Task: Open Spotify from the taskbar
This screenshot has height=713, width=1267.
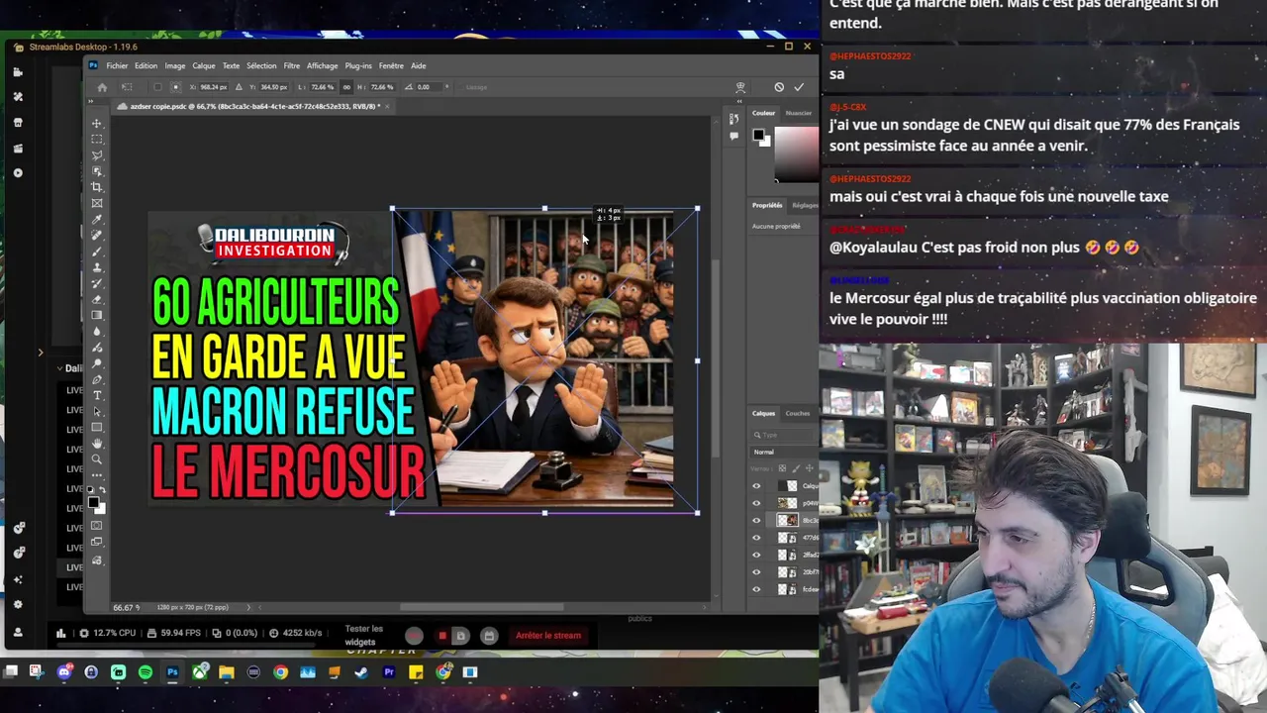Action: 146,672
